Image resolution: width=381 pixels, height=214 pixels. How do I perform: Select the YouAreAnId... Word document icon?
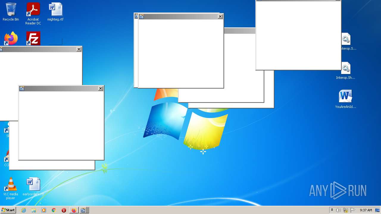(x=346, y=99)
